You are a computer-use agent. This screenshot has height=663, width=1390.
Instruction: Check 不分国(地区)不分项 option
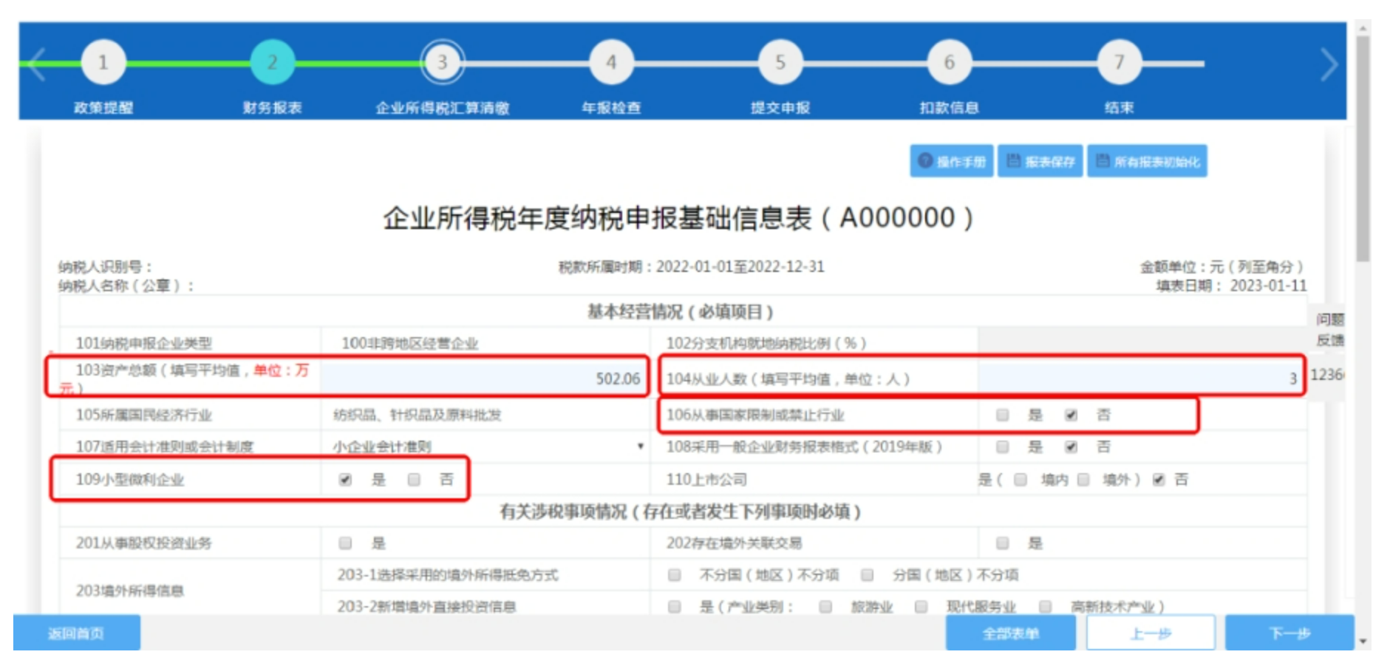[x=674, y=575]
